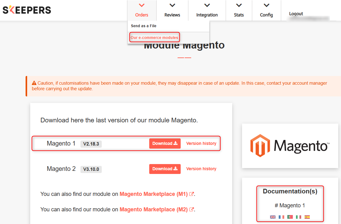Click the Magento logo image

(x=290, y=146)
